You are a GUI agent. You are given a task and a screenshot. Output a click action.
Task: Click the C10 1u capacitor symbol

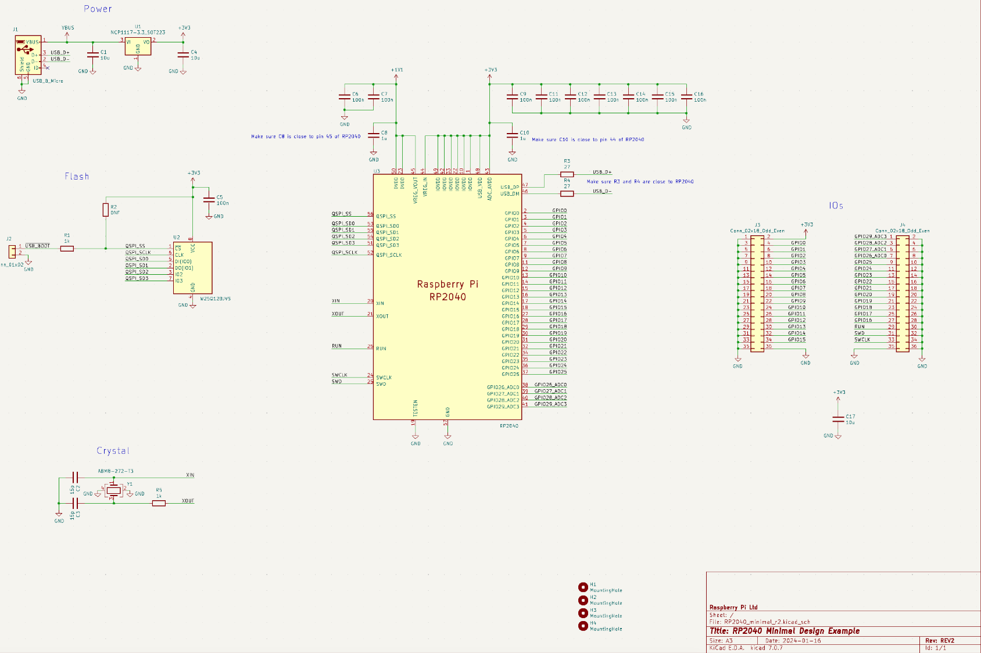click(x=512, y=135)
